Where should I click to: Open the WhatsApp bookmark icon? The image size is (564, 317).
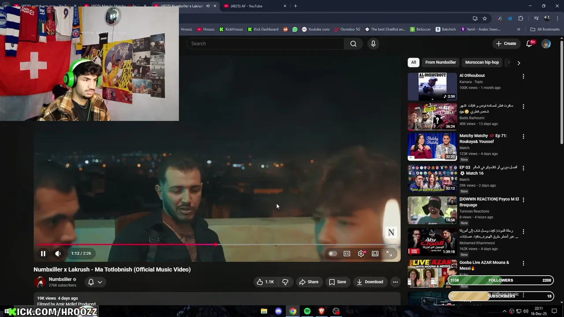click(x=295, y=29)
